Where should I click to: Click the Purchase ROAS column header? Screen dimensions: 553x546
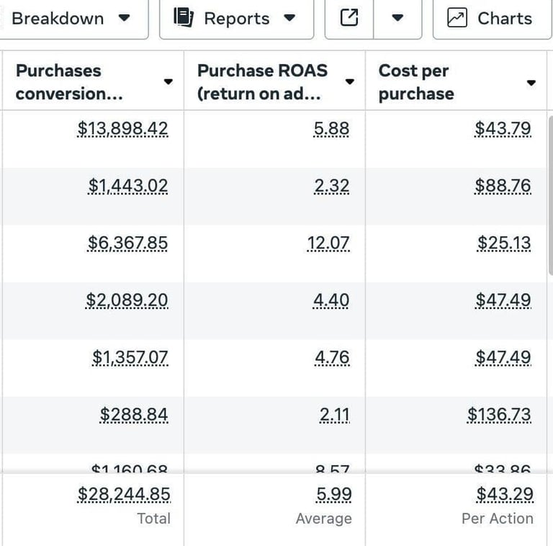click(262, 82)
